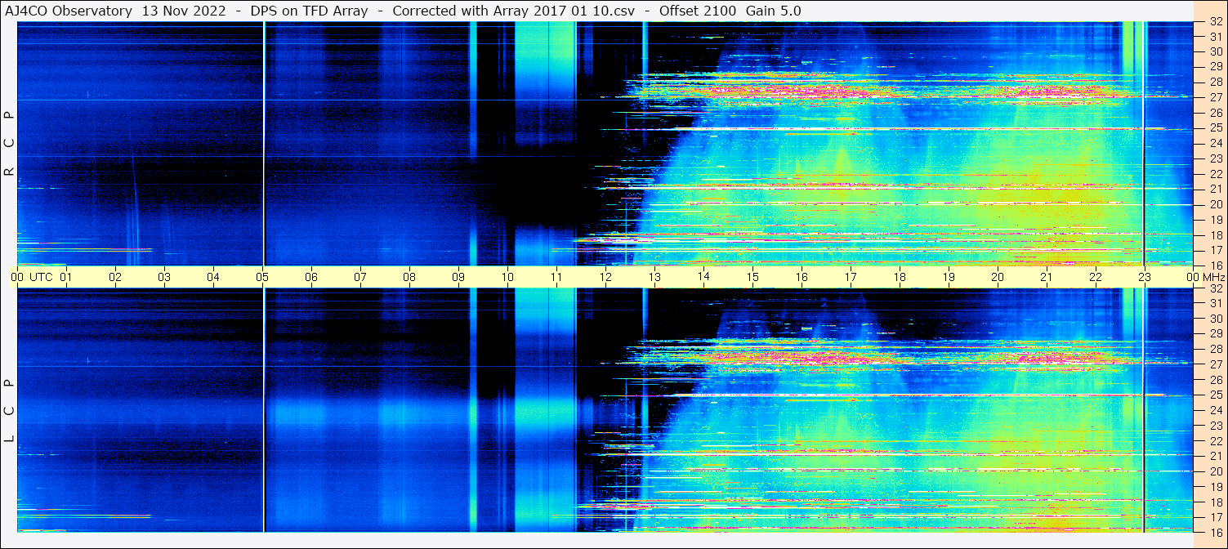Click the 32 MHz label of RCP panel
1228x549 pixels.
point(1214,22)
